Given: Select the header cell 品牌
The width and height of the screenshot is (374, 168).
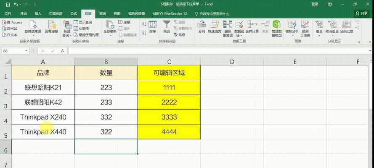Looking at the screenshot, I should click(43, 73).
